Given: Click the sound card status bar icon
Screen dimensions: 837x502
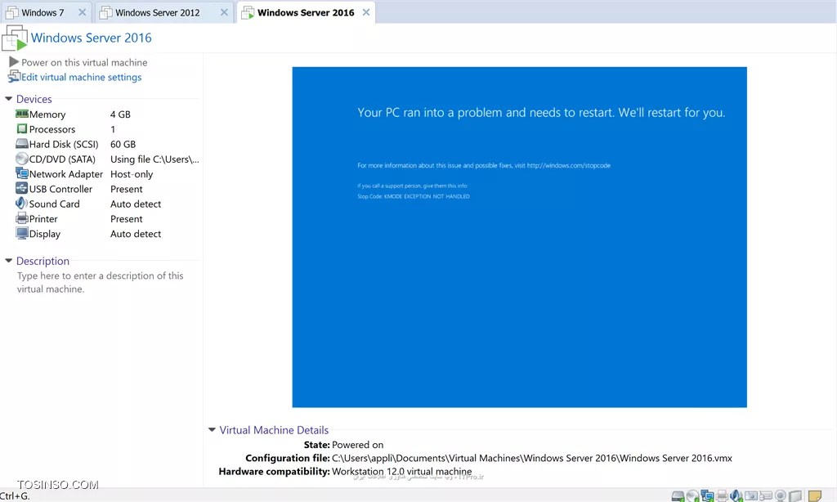Looking at the screenshot, I should tap(736, 496).
